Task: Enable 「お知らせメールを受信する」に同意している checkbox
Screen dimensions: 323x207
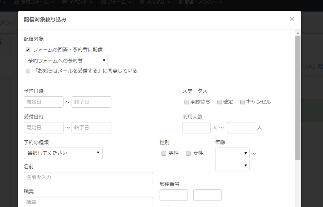Action: click(x=28, y=71)
